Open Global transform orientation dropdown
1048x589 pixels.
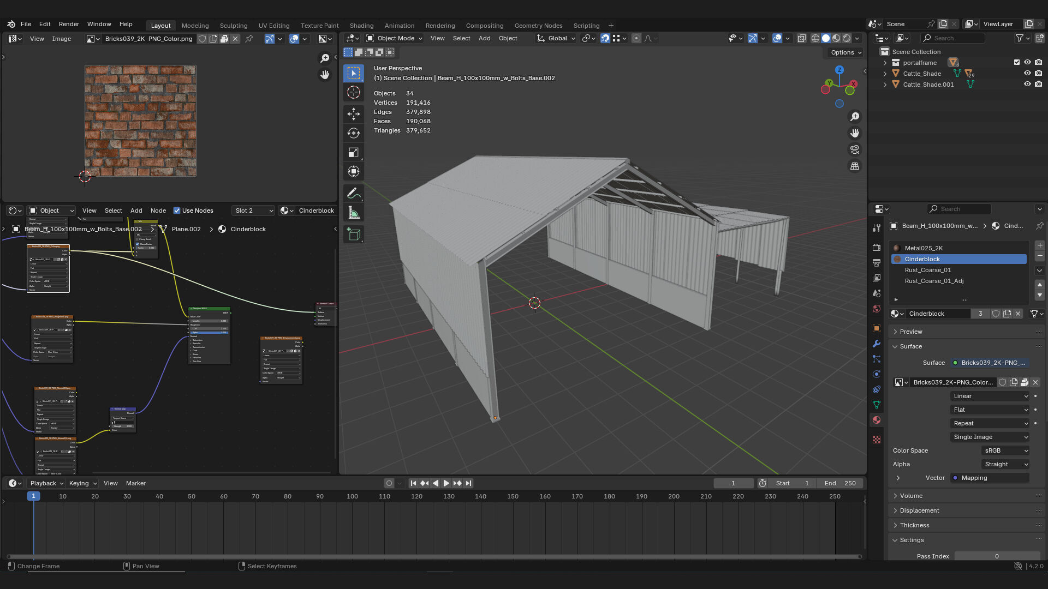click(x=556, y=38)
